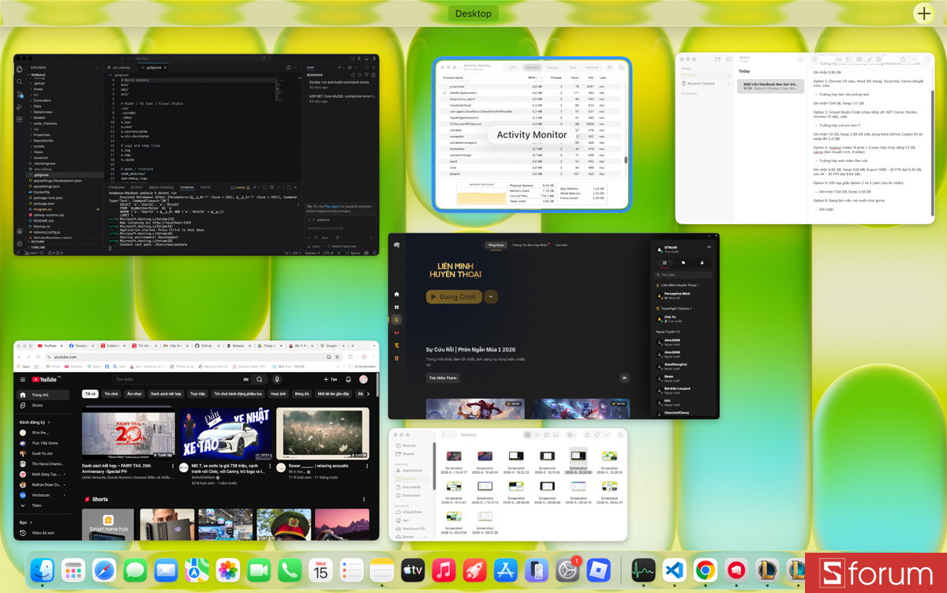Viewport: 947px width, 593px height.
Task: Switch Activity Monitor to the CPU pane
Action: coord(513,67)
